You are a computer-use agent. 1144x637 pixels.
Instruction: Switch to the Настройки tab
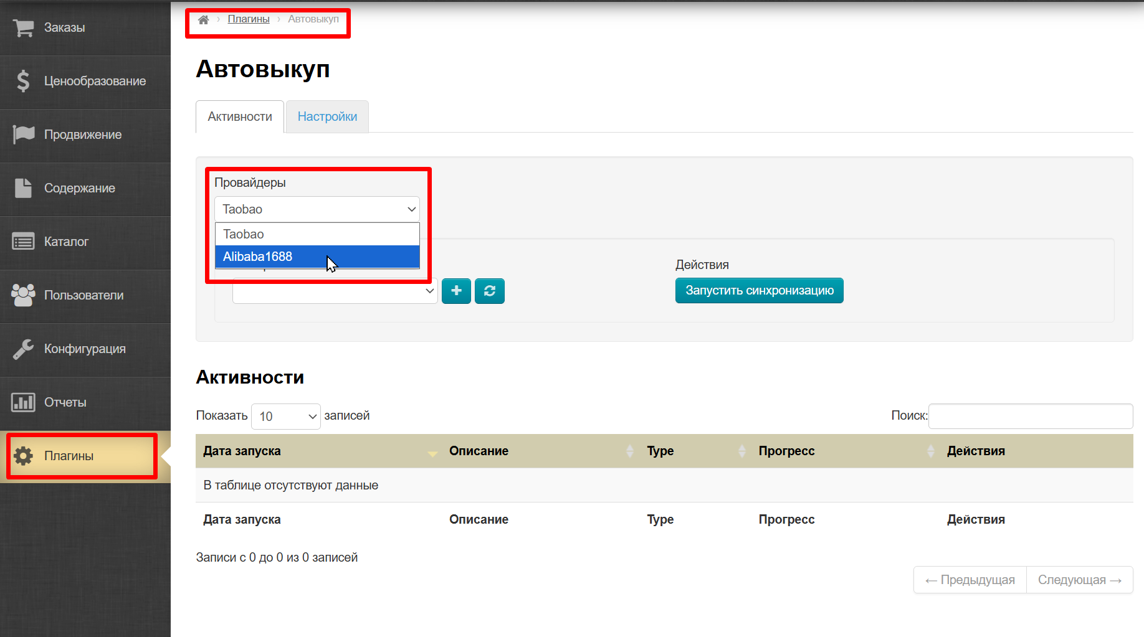pyautogui.click(x=327, y=116)
